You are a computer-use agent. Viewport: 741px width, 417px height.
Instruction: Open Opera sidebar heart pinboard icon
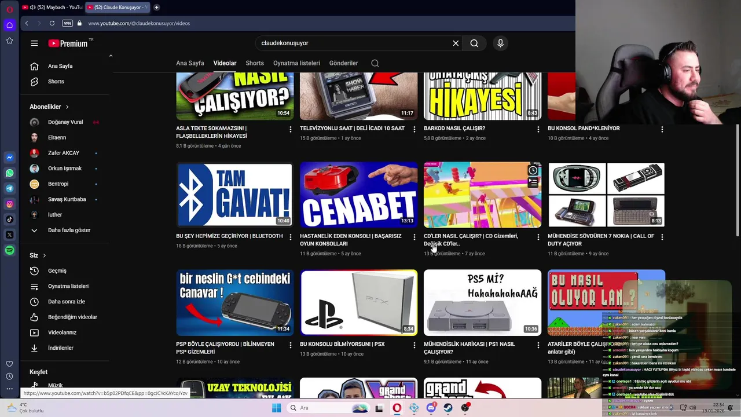(x=9, y=364)
